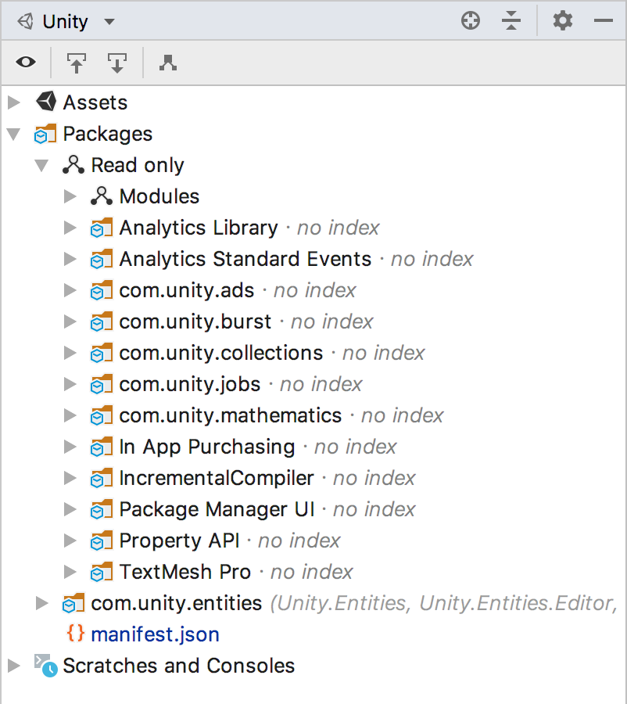Image resolution: width=627 pixels, height=704 pixels.
Task: Select the manifest.json file
Action: [155, 634]
